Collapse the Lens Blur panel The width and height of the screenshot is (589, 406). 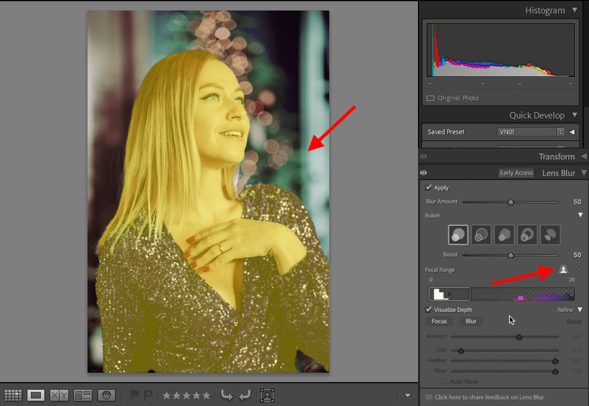coord(584,173)
